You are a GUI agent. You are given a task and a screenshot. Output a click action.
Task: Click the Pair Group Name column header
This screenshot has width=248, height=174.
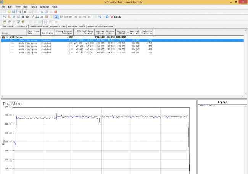click(34, 32)
